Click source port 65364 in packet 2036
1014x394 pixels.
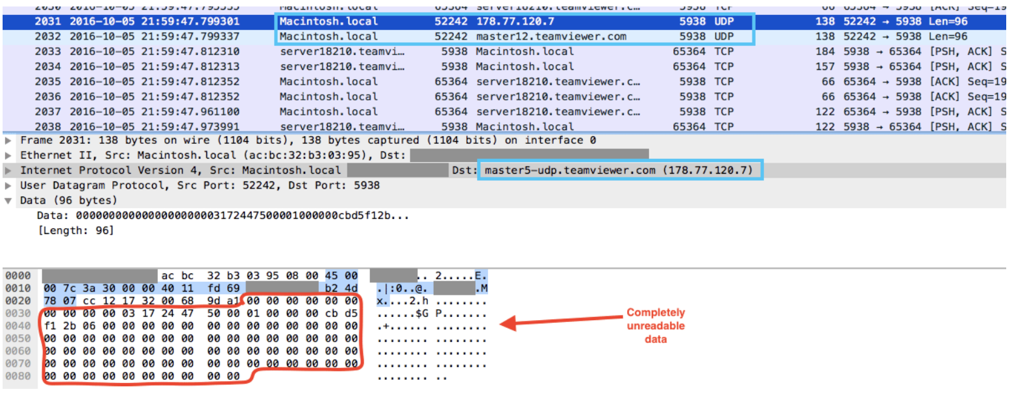(451, 97)
